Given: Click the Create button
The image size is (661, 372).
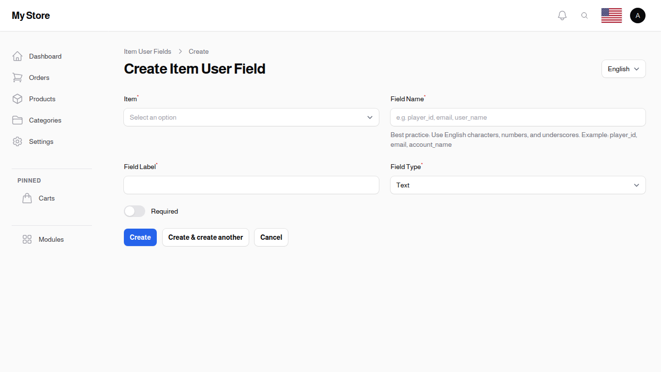Looking at the screenshot, I should coord(140,237).
